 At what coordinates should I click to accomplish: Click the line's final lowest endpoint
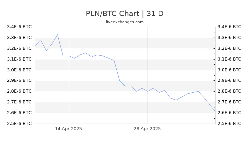pos(215,111)
